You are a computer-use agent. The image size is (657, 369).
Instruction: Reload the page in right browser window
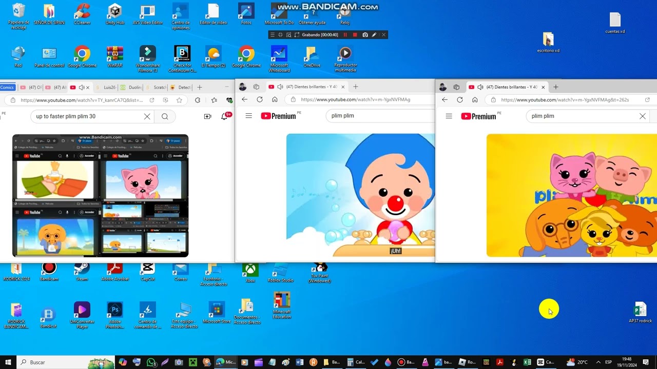[x=460, y=100]
